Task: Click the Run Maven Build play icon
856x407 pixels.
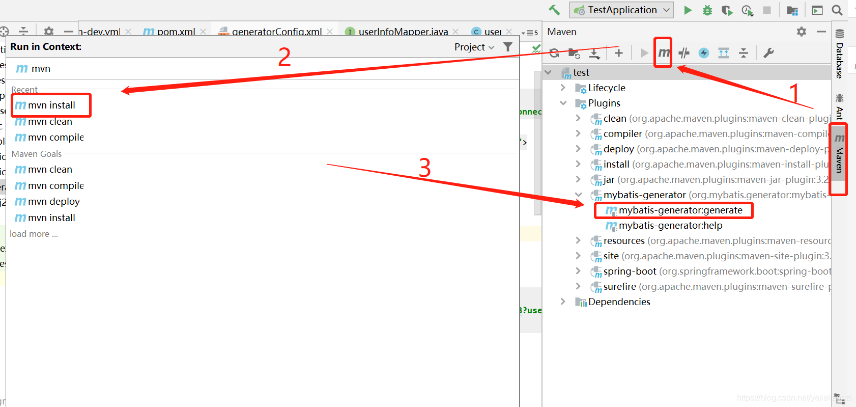Action: 644,53
